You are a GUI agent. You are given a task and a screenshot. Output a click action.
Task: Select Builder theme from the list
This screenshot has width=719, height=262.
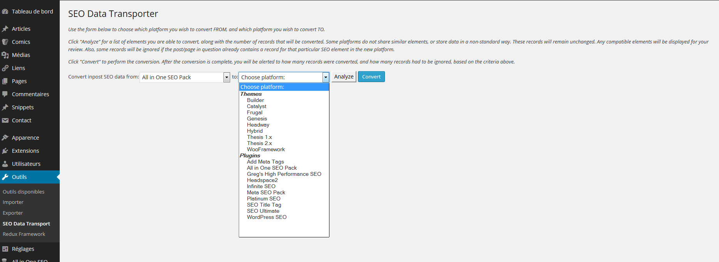tap(255, 100)
